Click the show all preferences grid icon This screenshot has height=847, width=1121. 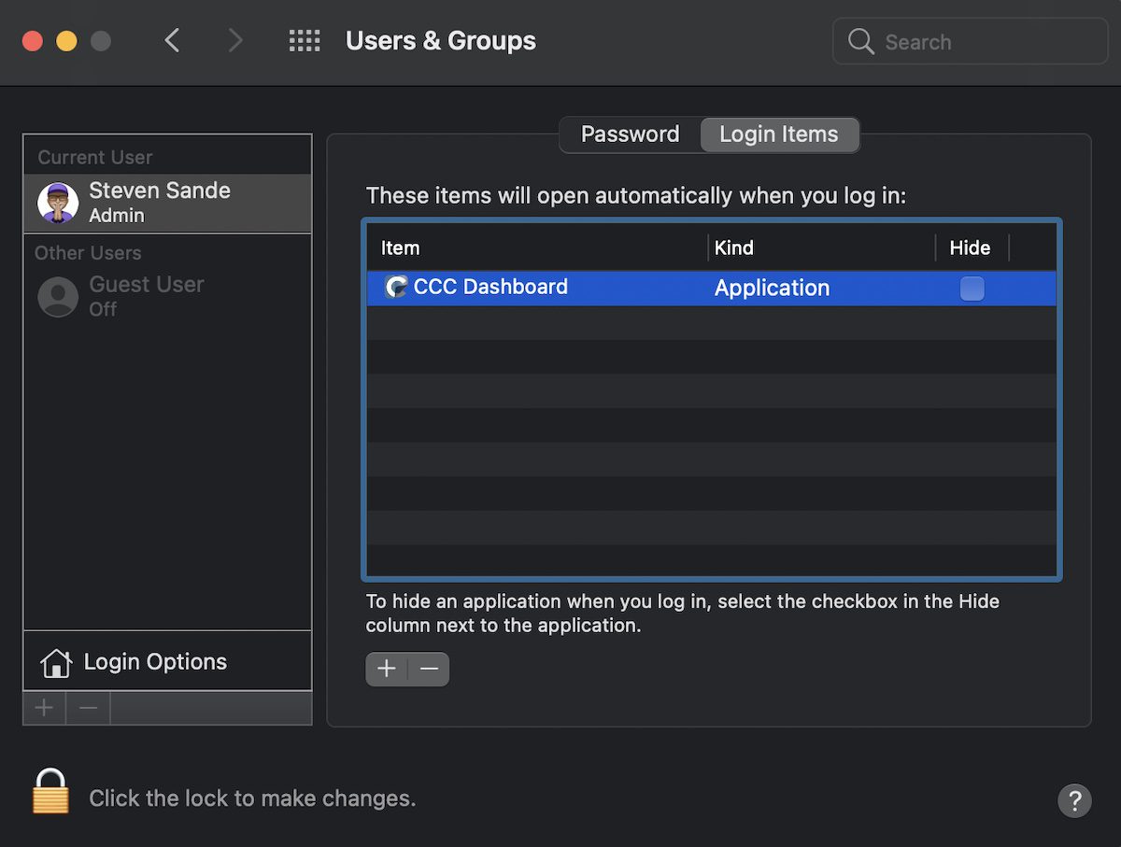305,41
